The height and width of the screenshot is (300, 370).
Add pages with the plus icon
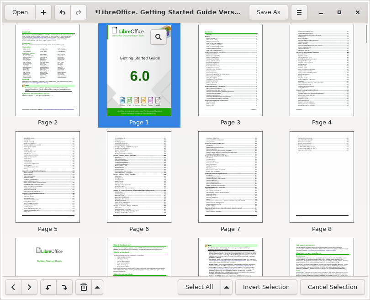pos(43,12)
